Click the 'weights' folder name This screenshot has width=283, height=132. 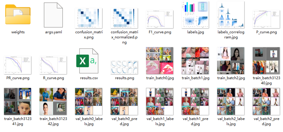(x=18, y=32)
